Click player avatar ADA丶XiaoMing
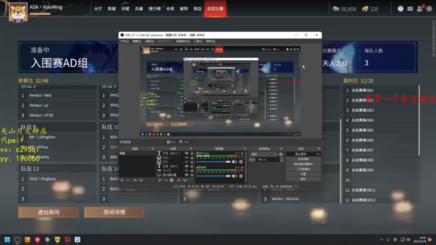This screenshot has width=436, height=245. point(18,12)
